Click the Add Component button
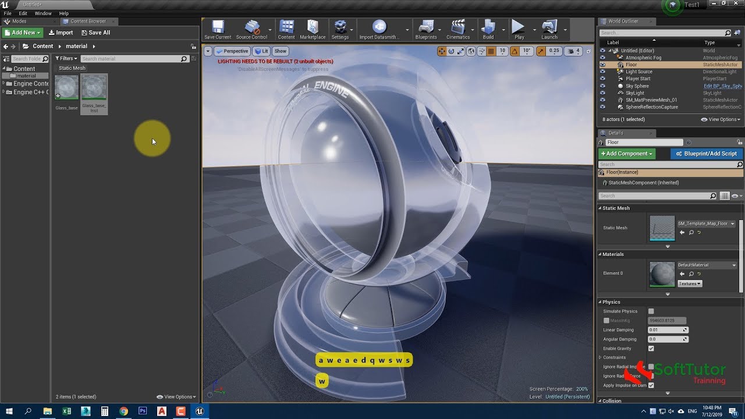 click(627, 154)
